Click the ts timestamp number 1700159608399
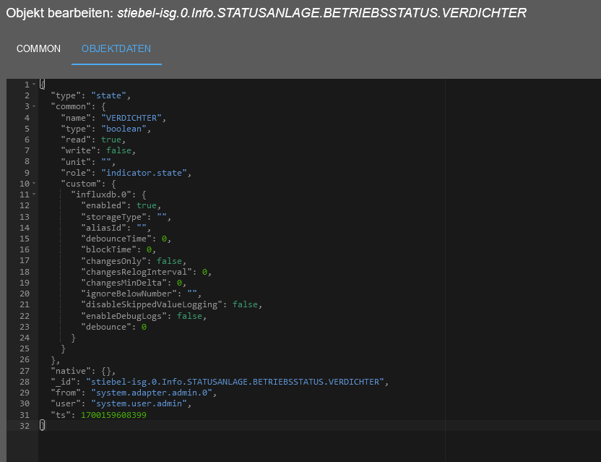Viewport: 601px width, 462px height. click(113, 415)
